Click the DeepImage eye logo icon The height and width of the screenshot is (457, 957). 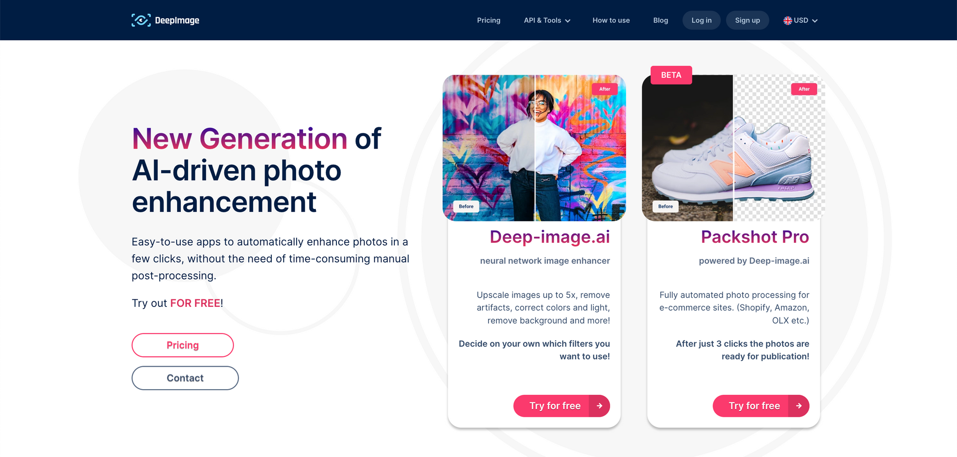coord(141,20)
